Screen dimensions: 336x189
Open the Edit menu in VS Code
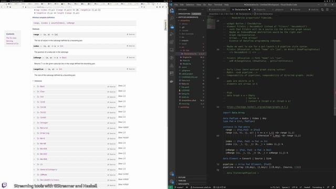(x=182, y=5)
